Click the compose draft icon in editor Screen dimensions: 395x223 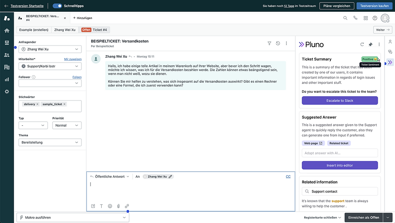[93, 206]
